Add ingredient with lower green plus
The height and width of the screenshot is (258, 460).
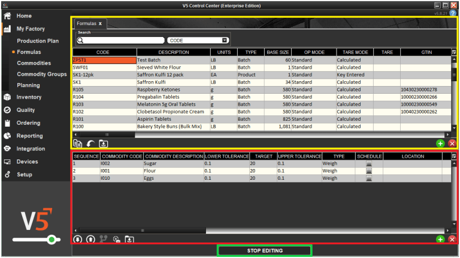(440, 239)
